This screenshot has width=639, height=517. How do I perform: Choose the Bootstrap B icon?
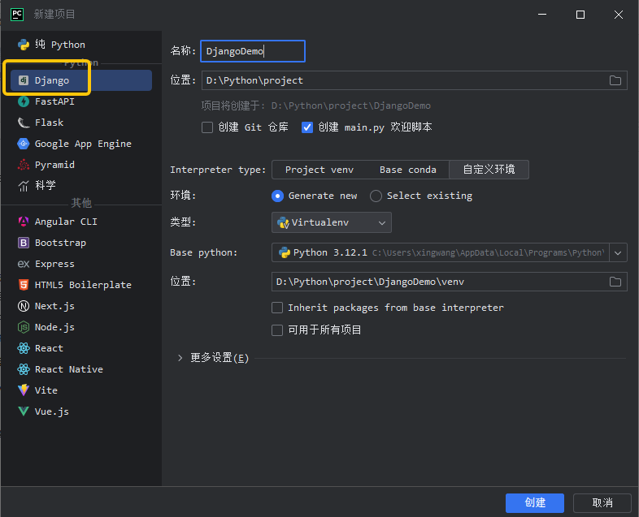coord(24,243)
